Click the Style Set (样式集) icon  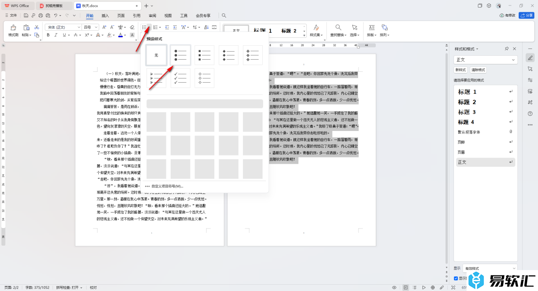316,27
